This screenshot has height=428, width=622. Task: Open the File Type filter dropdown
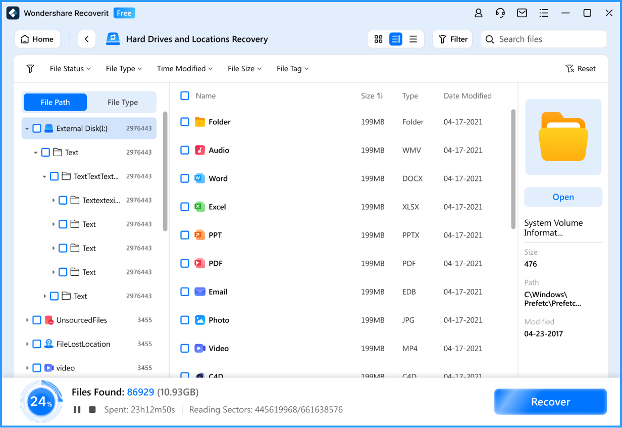tap(124, 69)
